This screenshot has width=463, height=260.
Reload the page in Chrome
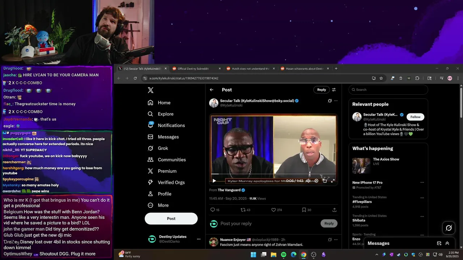tap(135, 78)
